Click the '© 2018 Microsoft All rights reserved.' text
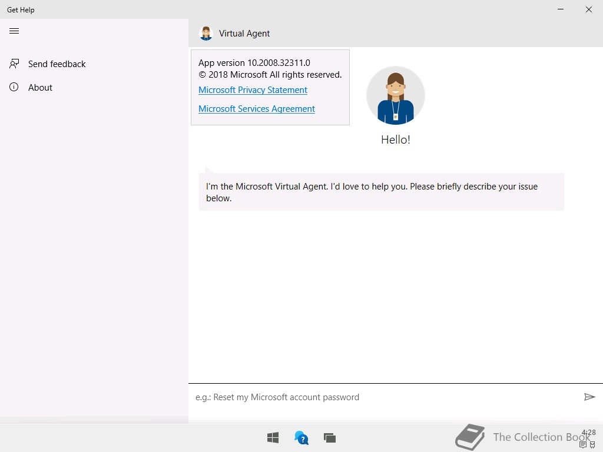603x452 pixels. tap(270, 75)
